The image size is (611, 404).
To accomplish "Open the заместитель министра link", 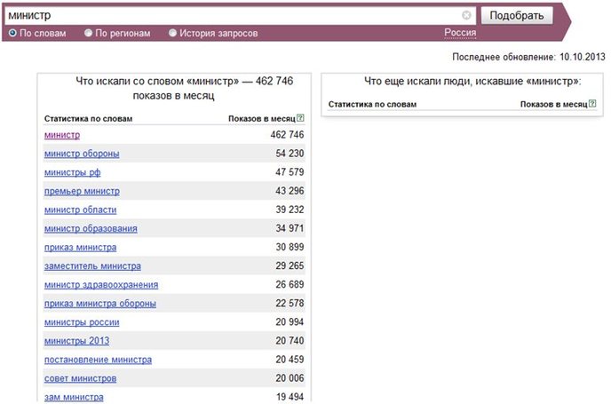I will [92, 265].
